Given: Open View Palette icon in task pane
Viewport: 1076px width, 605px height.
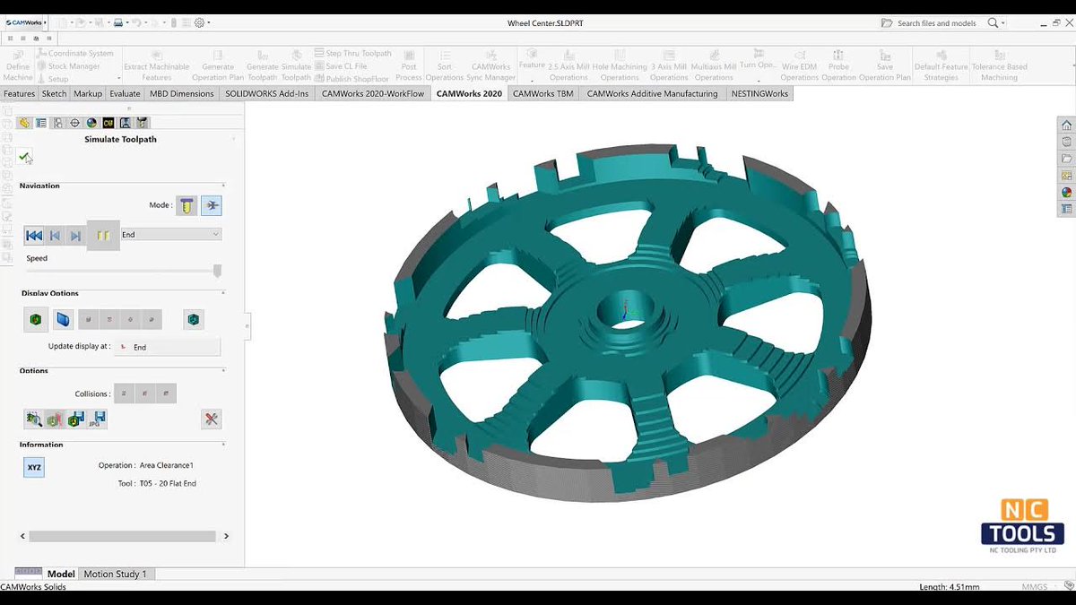Looking at the screenshot, I should click(x=1066, y=176).
